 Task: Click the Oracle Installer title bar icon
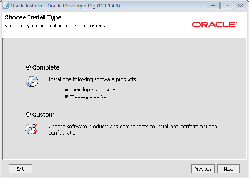pyautogui.click(x=5, y=6)
